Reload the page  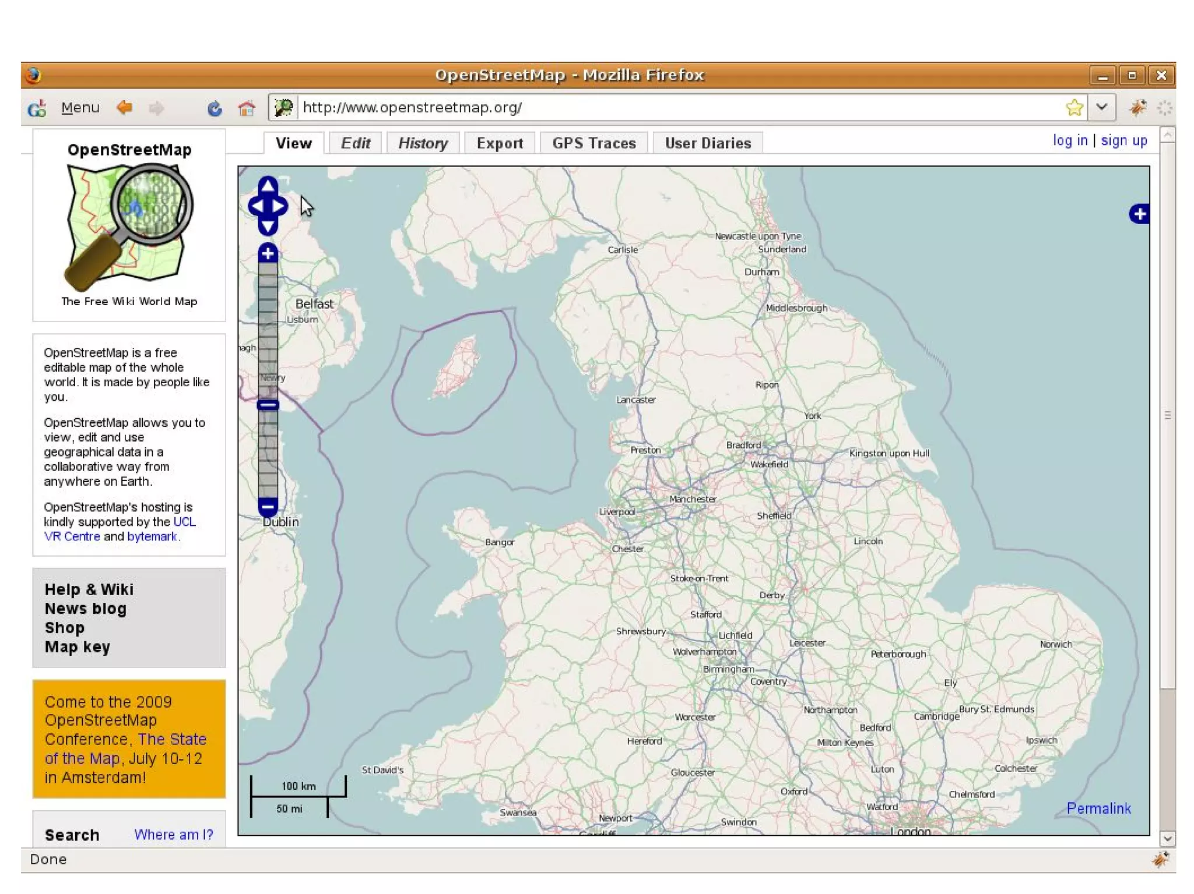click(215, 108)
